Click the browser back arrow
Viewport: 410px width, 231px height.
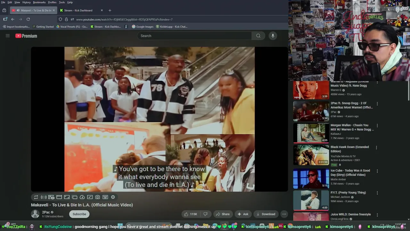13,19
